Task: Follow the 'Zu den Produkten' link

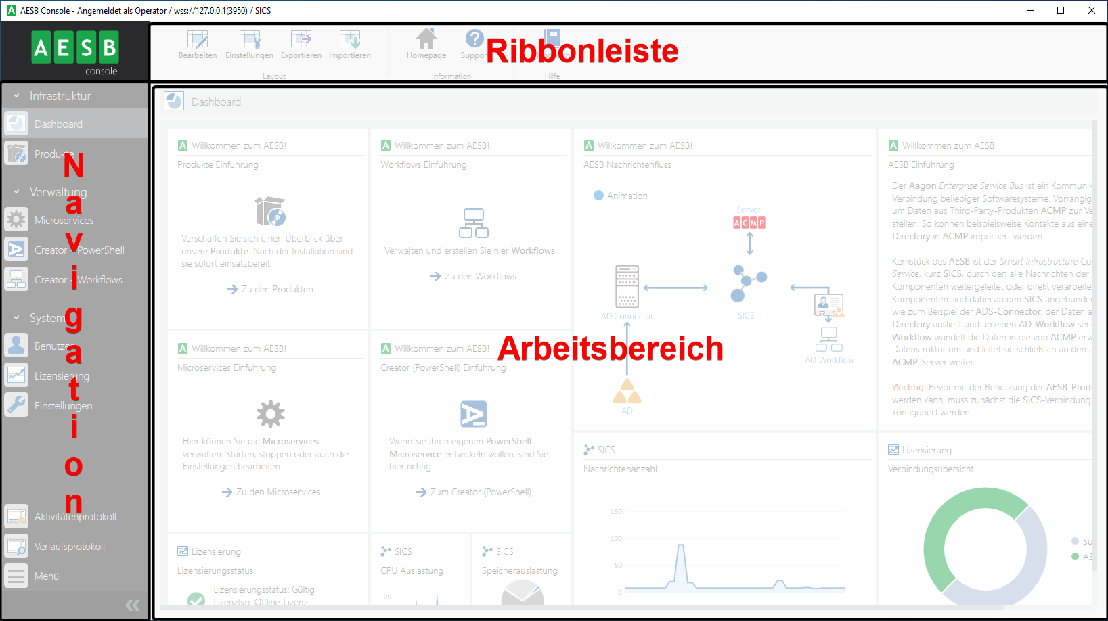Action: [271, 289]
